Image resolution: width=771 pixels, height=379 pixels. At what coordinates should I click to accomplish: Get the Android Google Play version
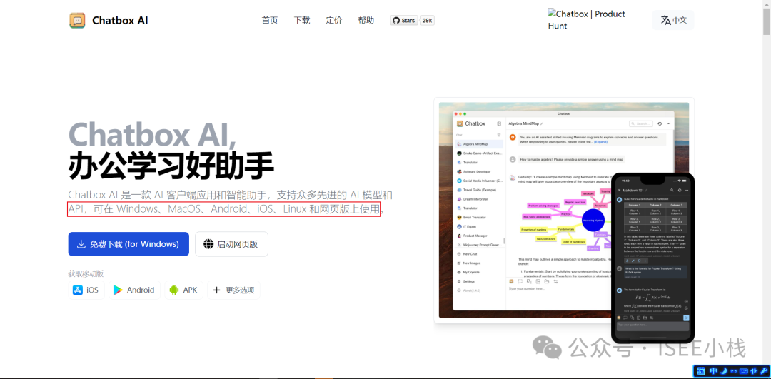(134, 290)
